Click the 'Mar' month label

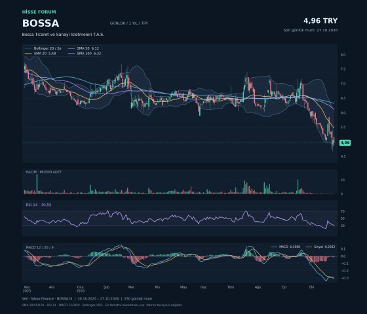(x=131, y=287)
